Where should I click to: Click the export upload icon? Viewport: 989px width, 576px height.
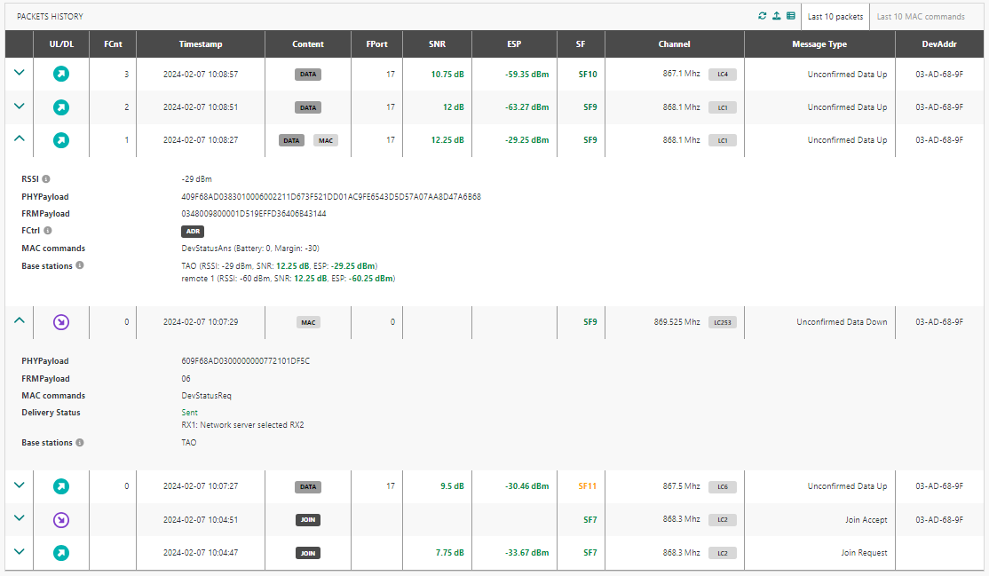click(x=776, y=16)
